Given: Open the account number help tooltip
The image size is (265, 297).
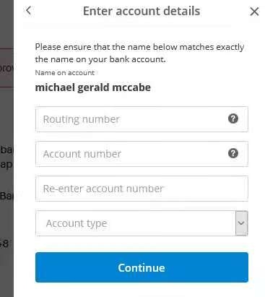Looking at the screenshot, I should tap(233, 153).
